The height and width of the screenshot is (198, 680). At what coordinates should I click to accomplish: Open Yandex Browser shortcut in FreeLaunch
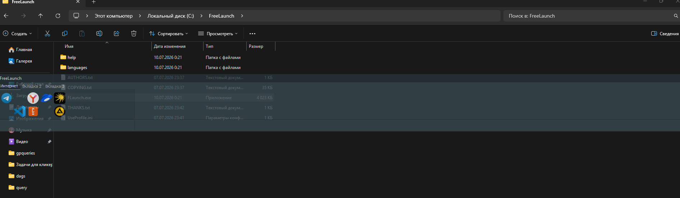pos(33,98)
